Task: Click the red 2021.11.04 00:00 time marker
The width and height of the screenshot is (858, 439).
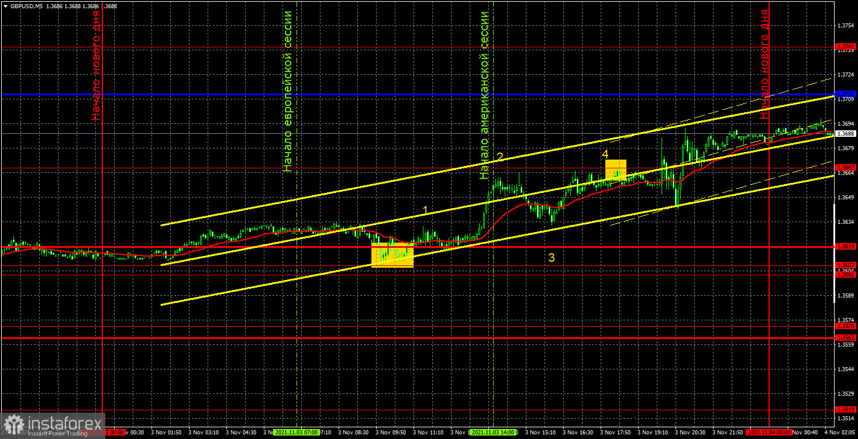Action: [770, 433]
